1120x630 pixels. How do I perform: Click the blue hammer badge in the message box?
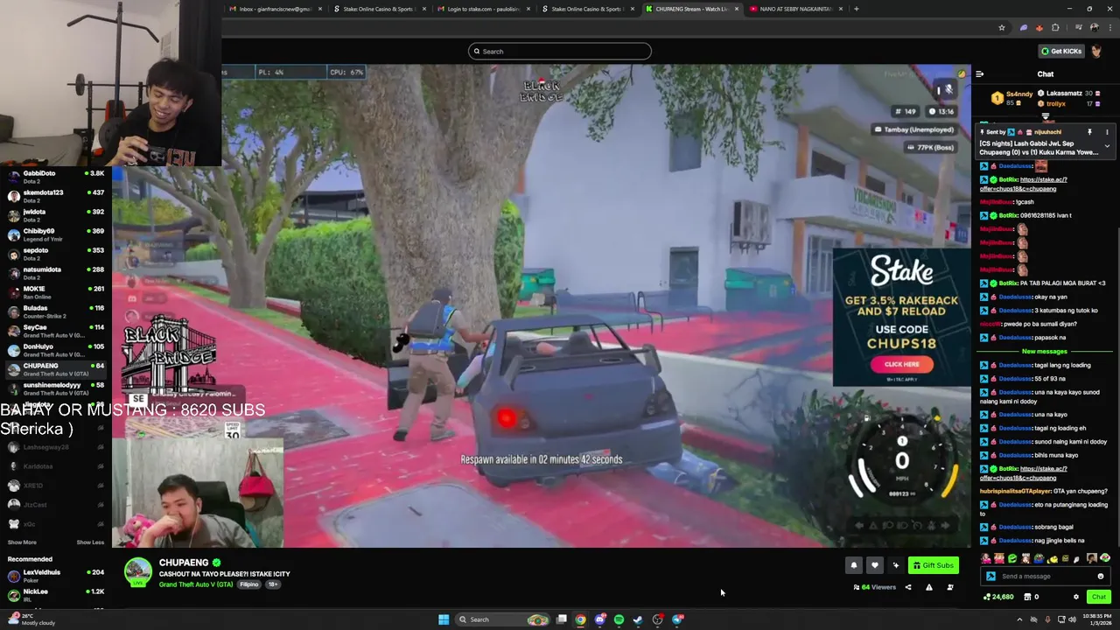click(990, 576)
